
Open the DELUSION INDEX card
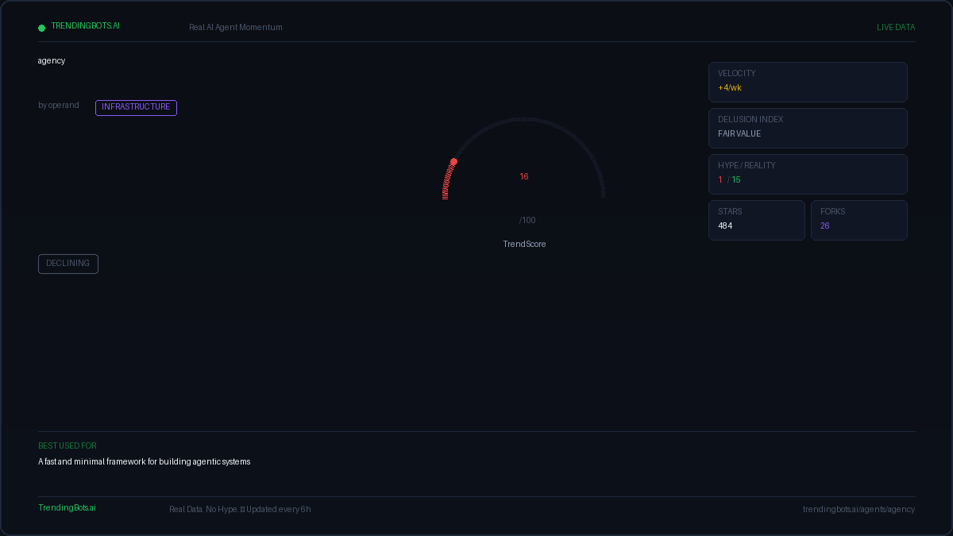808,128
